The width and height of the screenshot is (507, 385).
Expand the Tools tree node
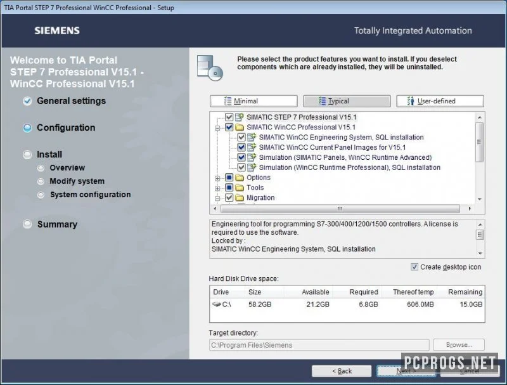[x=217, y=188]
